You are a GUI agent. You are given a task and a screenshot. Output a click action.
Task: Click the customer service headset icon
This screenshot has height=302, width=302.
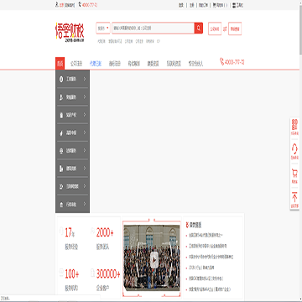point(294,148)
